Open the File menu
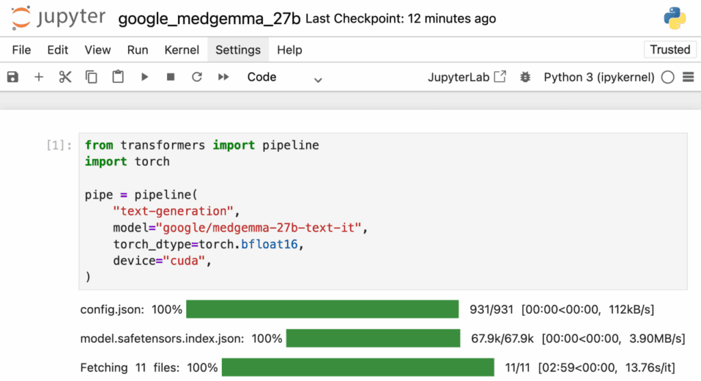Viewport: 701px width, 381px height. [x=21, y=50]
